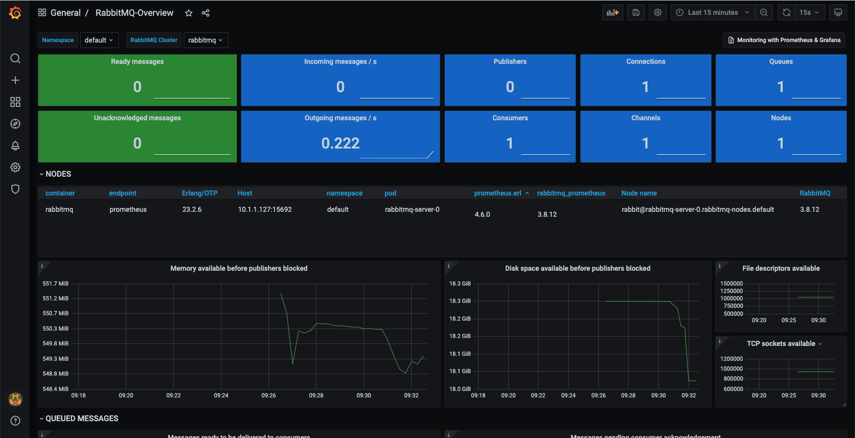Click 'Disk space available before publishers blocked' title
The height and width of the screenshot is (438, 855).
(x=578, y=268)
